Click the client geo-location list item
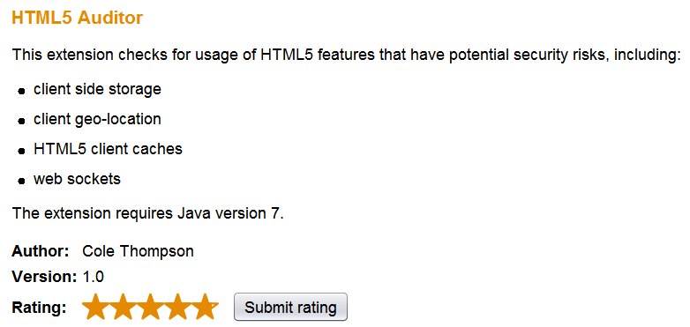 click(x=97, y=119)
